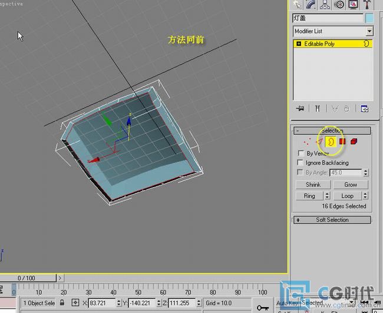Image resolution: width=383 pixels, height=313 pixels.
Task: Open the Utilities hammer panel tab
Action: (367, 5)
